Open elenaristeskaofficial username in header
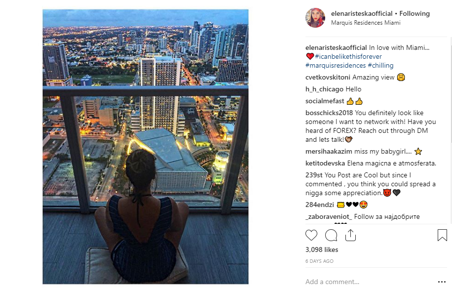452x291 pixels. point(362,13)
